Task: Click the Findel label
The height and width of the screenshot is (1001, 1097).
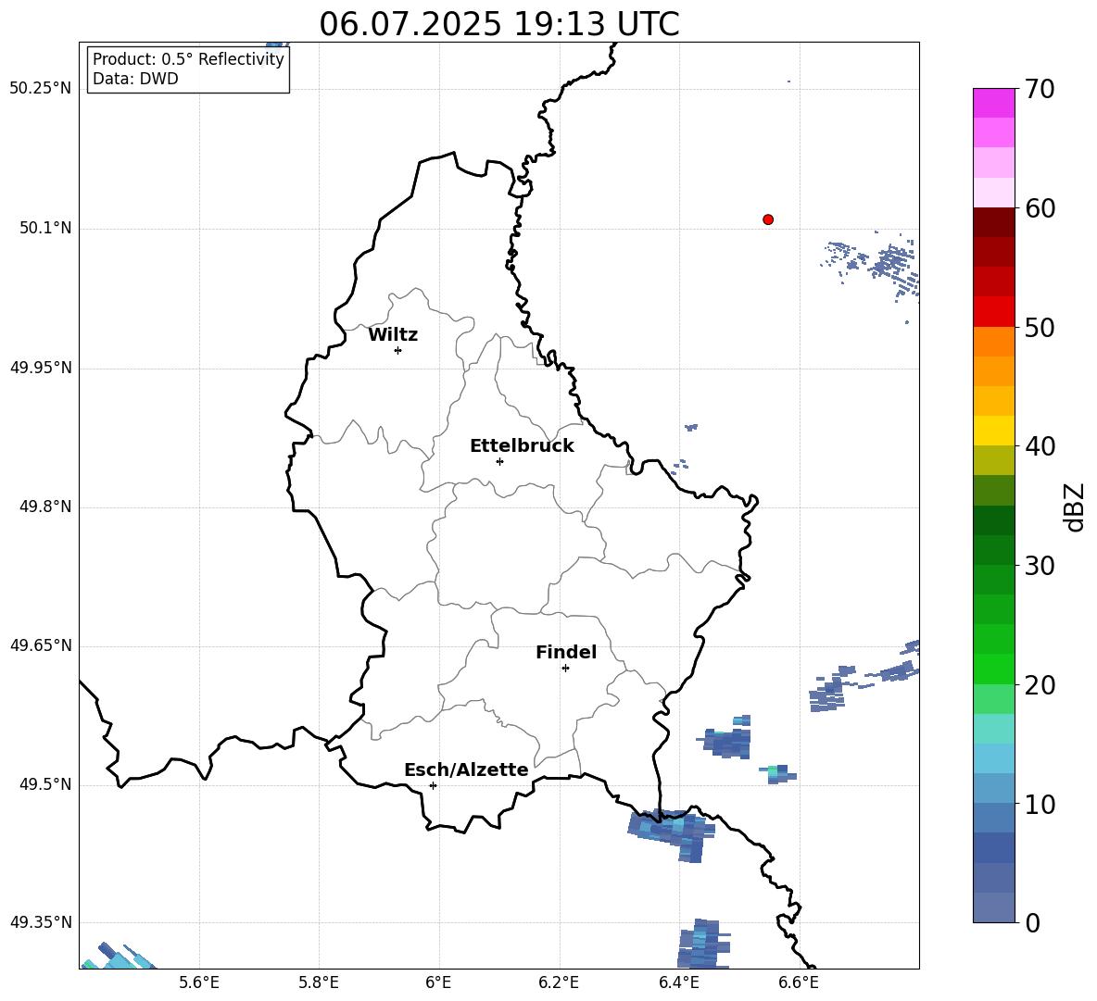Action: click(x=566, y=652)
